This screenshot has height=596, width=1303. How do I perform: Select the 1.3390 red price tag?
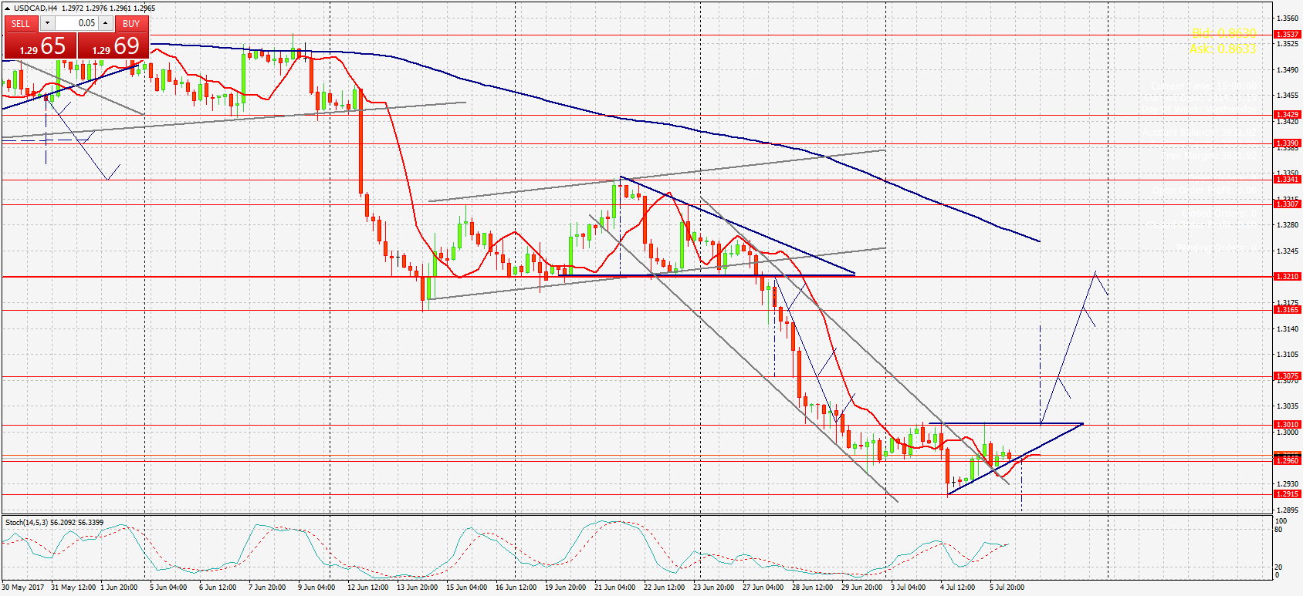(1286, 143)
